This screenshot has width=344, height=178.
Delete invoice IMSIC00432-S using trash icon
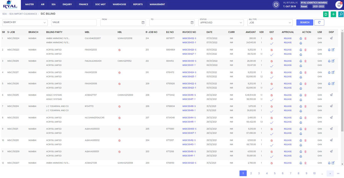305,38
